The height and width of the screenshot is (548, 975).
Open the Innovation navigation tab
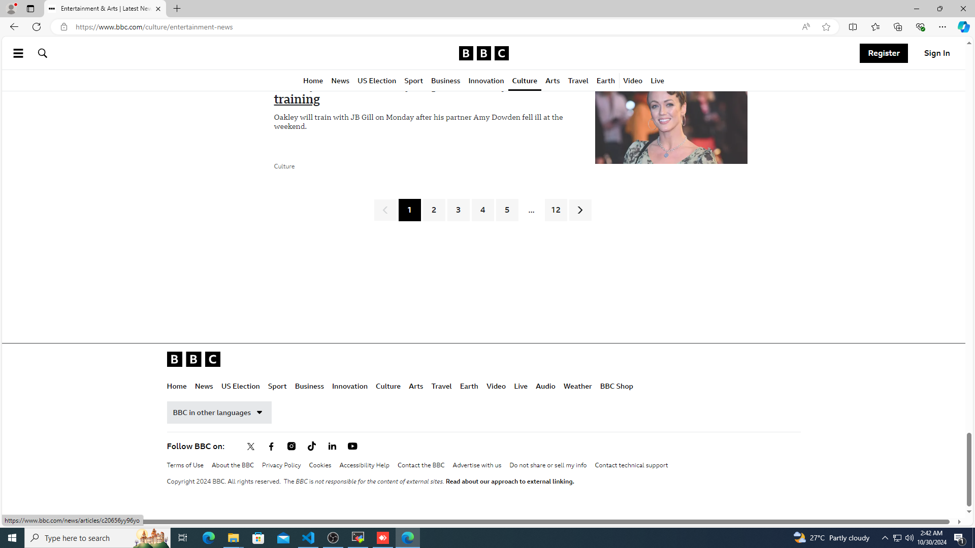point(486,81)
